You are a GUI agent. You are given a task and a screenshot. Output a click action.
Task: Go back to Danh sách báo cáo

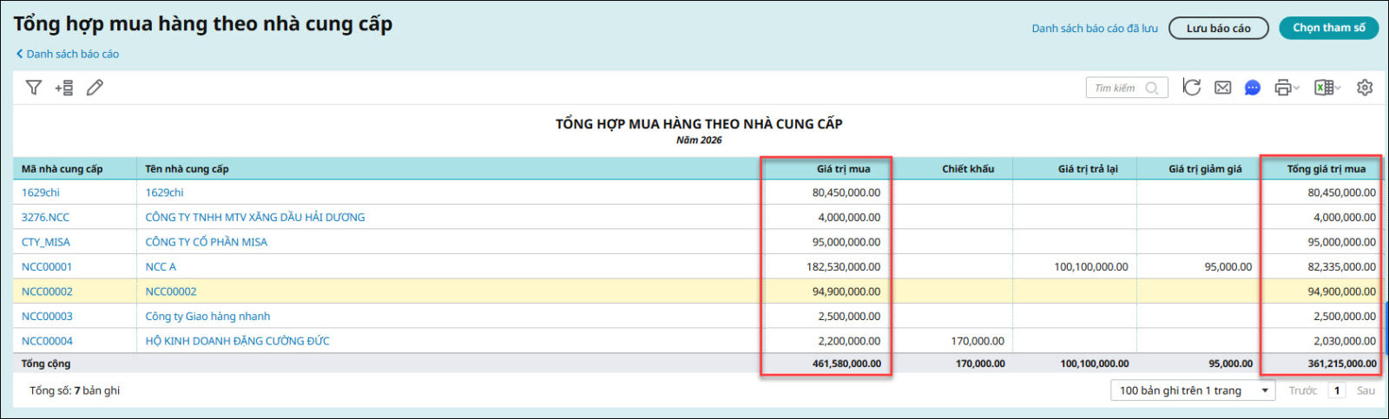[68, 54]
